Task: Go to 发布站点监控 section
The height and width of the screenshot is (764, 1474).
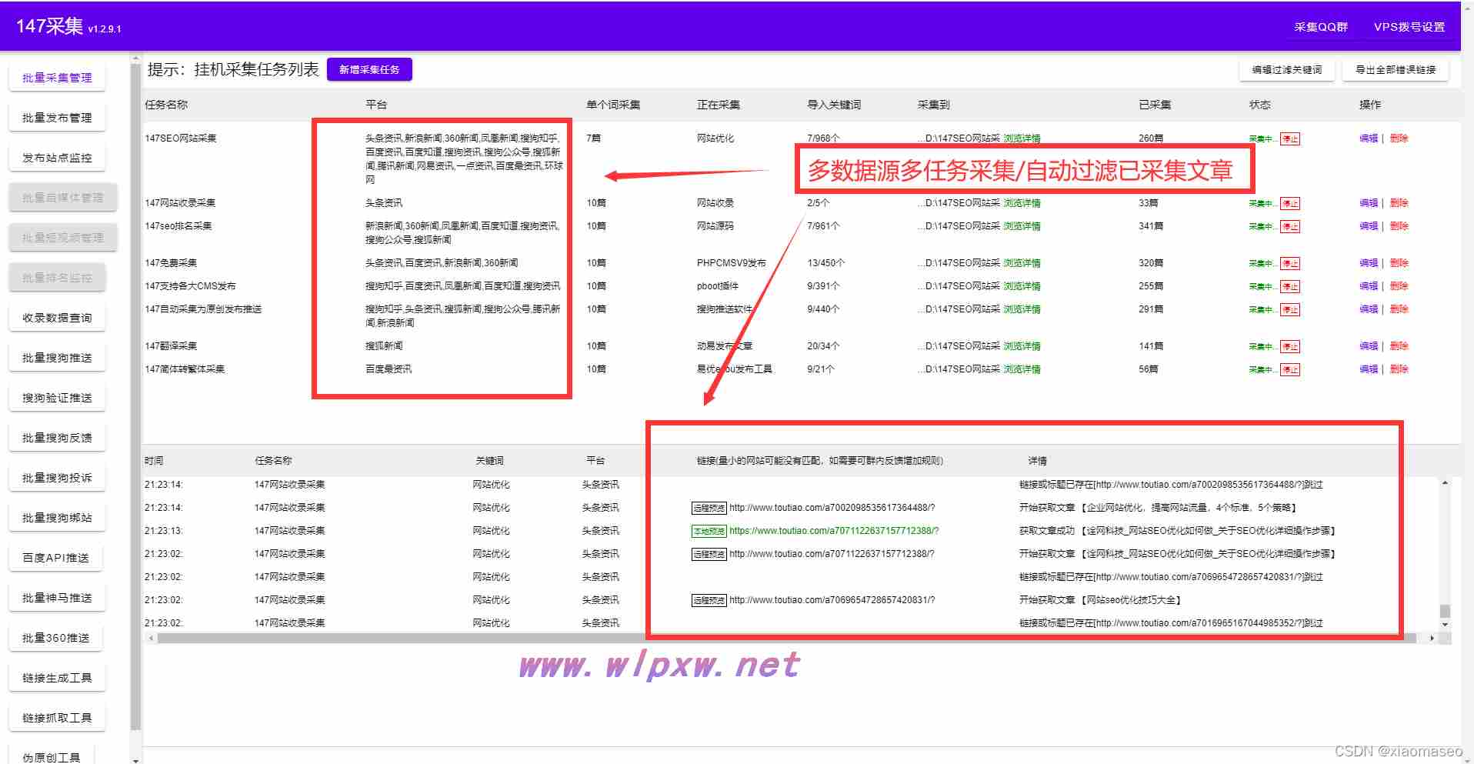Action: (57, 158)
